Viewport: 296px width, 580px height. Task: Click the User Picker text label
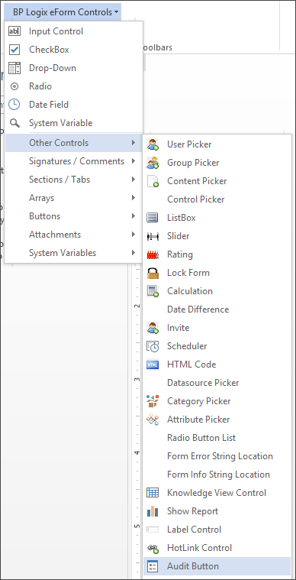tap(189, 144)
